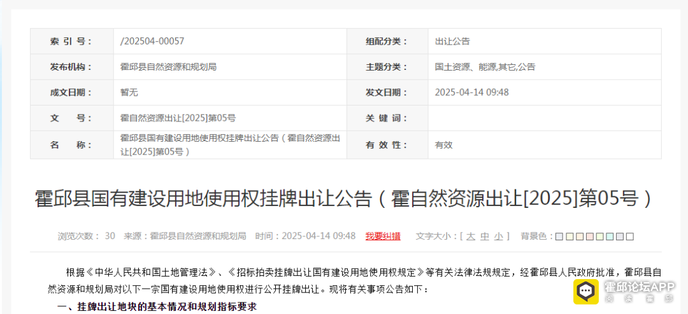The width and height of the screenshot is (688, 314).
Task: Click the 发文日期 value 2025-04-14 09:48 in the table
Action: click(471, 92)
